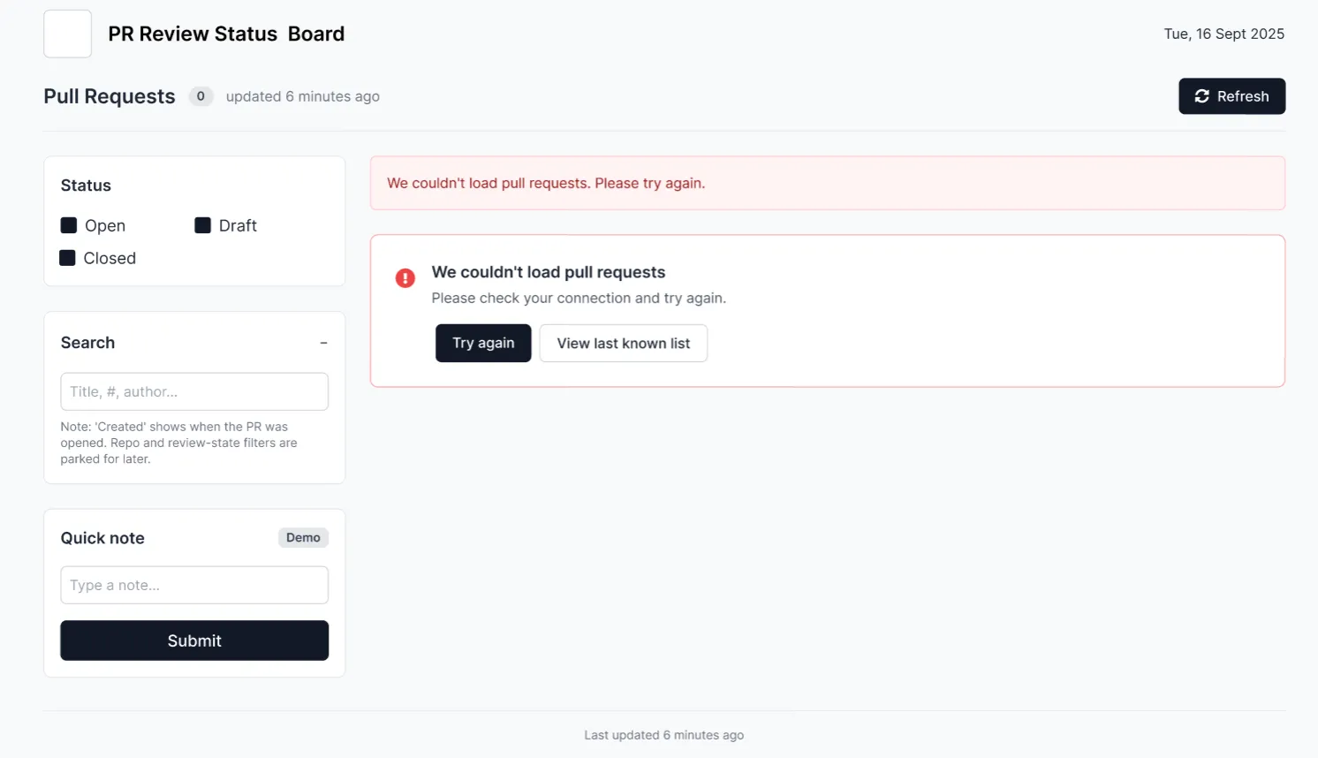Submit the quick note
1318x758 pixels.
tap(194, 641)
